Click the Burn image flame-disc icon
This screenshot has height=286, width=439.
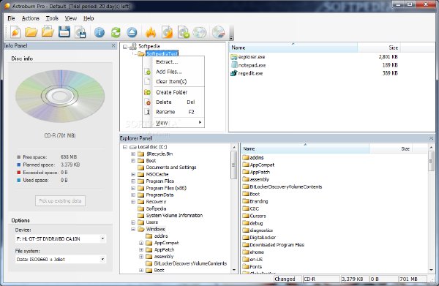[x=167, y=32]
